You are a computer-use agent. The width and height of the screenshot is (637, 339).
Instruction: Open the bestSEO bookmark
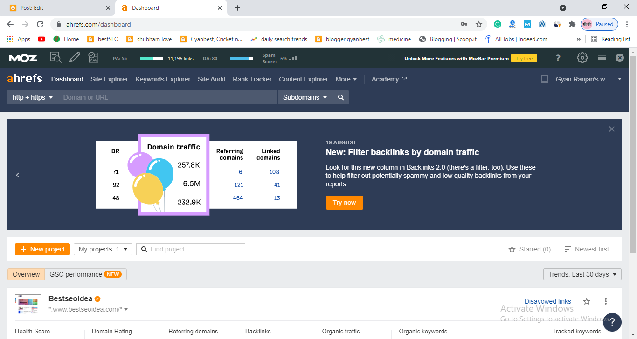tap(103, 39)
